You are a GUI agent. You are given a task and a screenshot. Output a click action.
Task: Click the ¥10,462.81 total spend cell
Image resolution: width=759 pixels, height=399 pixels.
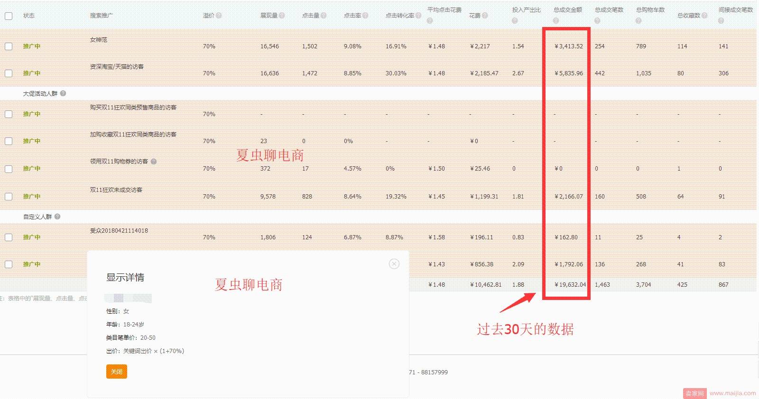click(x=486, y=285)
